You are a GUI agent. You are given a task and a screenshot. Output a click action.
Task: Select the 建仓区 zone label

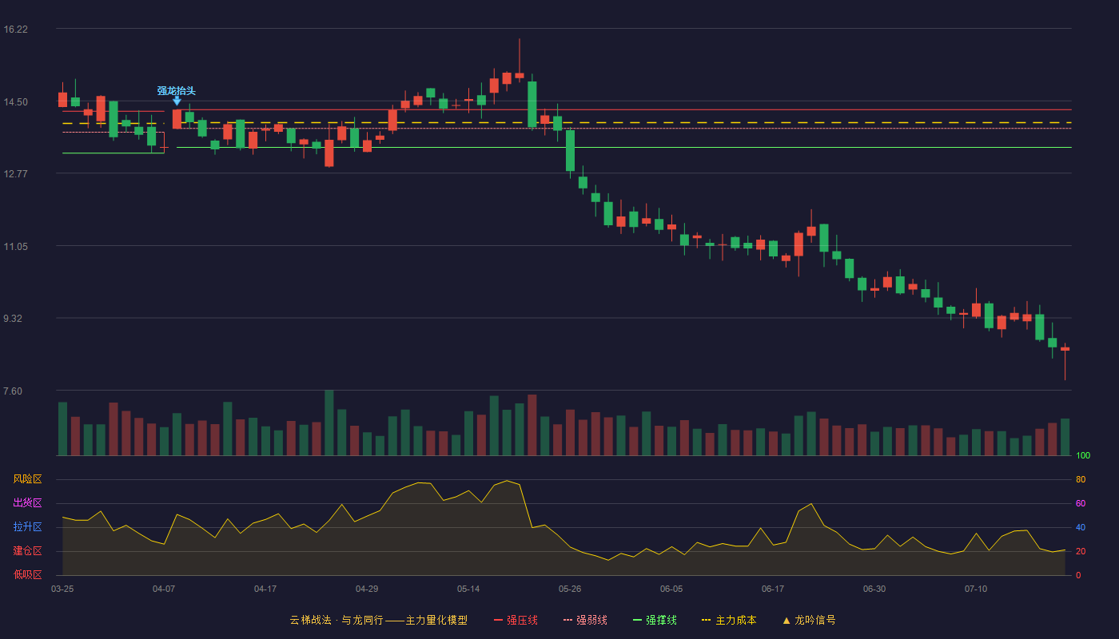[27, 551]
